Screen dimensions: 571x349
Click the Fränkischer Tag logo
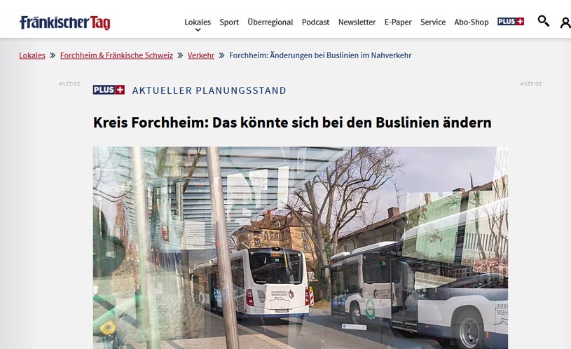65,22
